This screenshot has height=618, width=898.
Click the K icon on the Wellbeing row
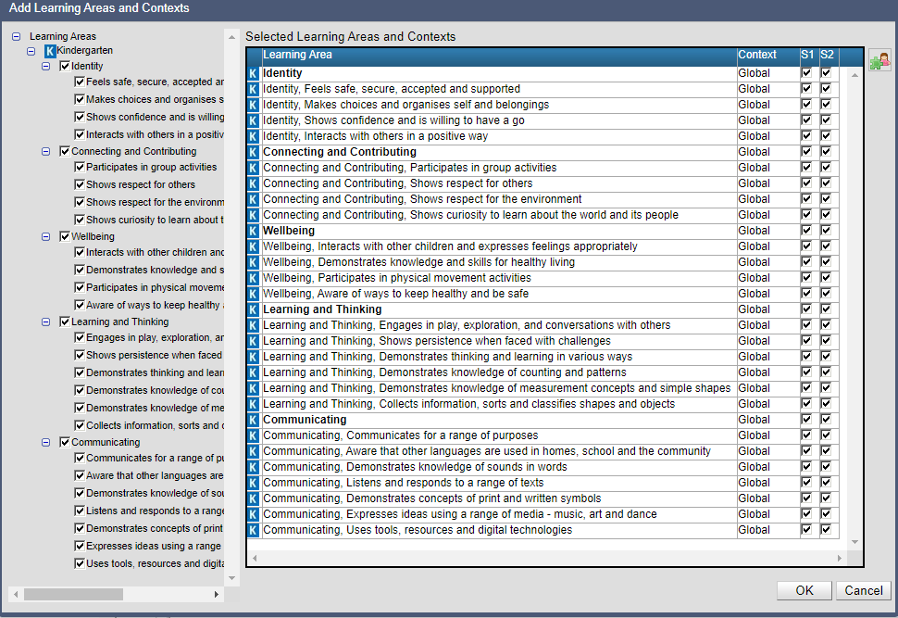(x=254, y=231)
